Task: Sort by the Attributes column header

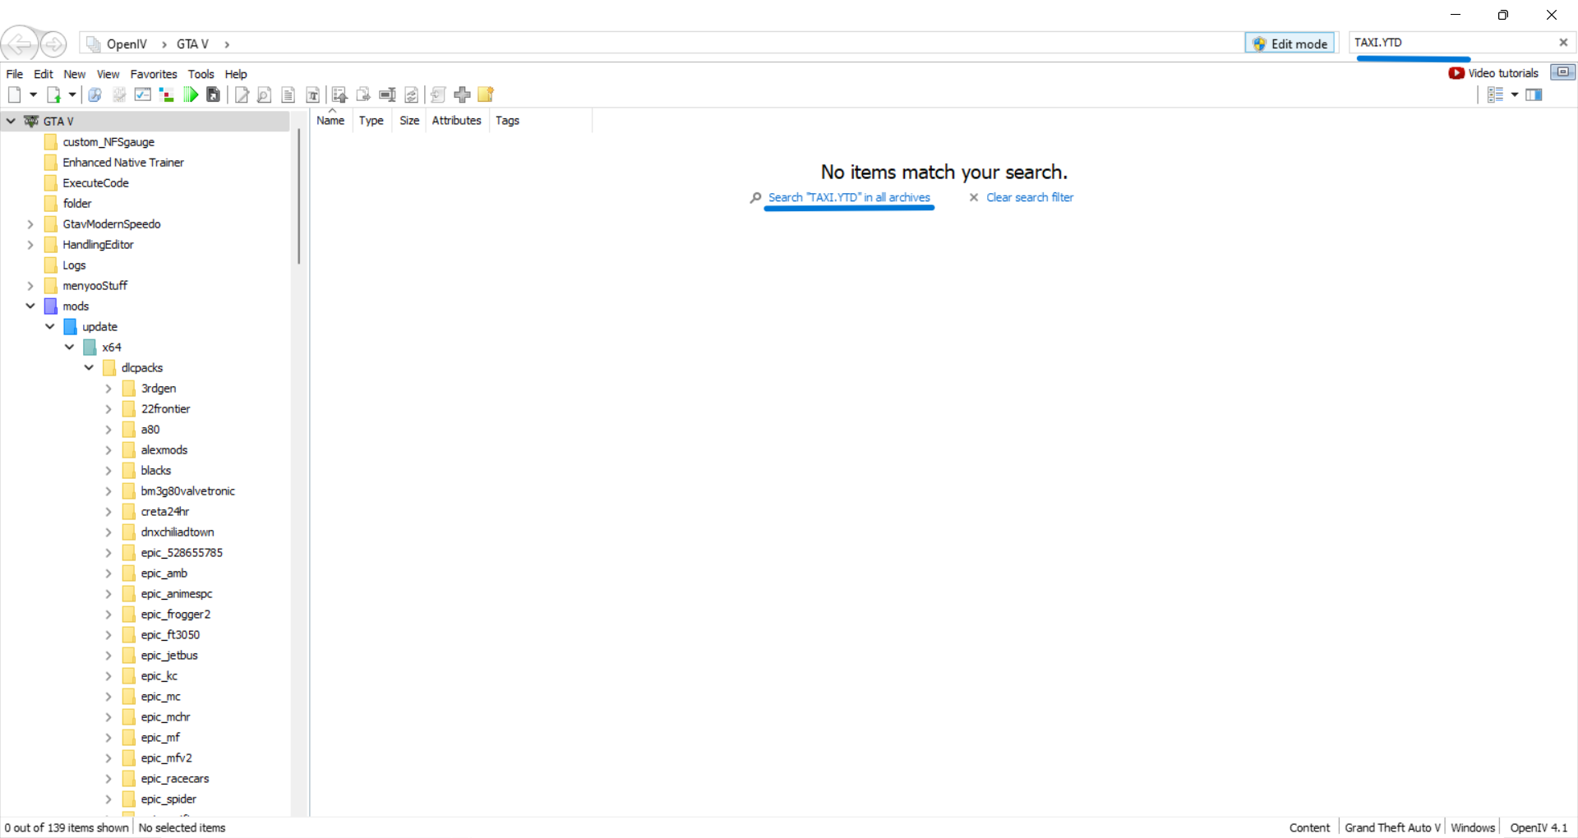Action: click(457, 121)
